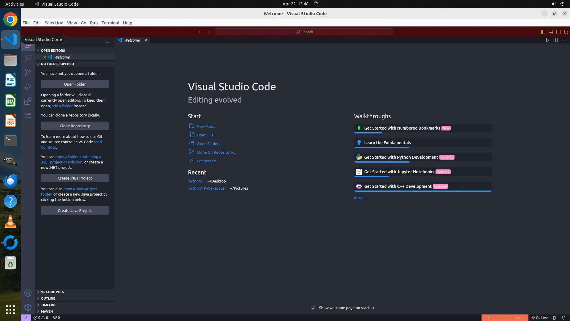Toggle Panel visibility layout button
Screen dimensions: 570x321
[550, 32]
